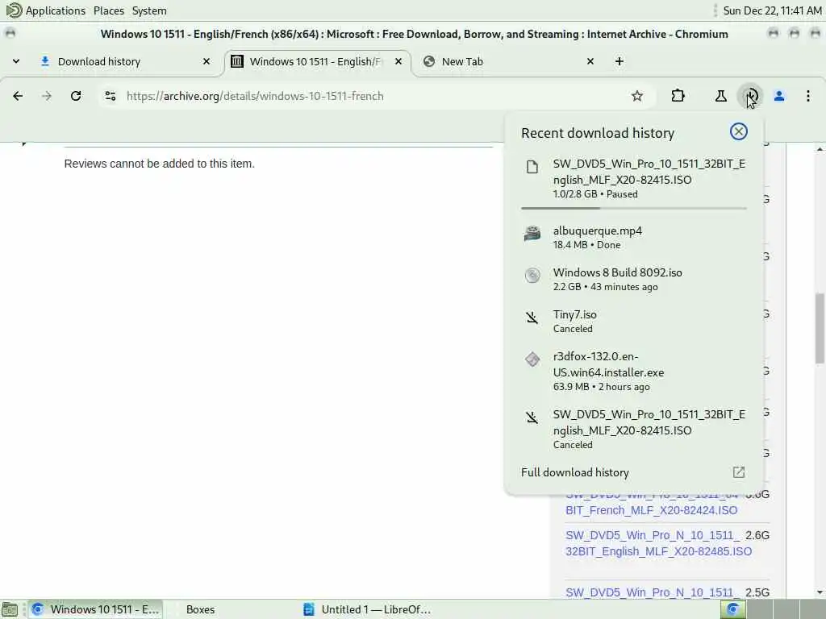Click the Windows 8 Build 8092.iso disc icon
Viewport: 826px width, 619px height.
(532, 275)
